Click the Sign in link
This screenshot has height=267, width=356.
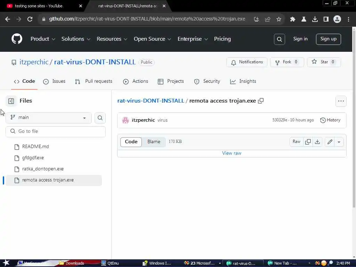coord(300,39)
